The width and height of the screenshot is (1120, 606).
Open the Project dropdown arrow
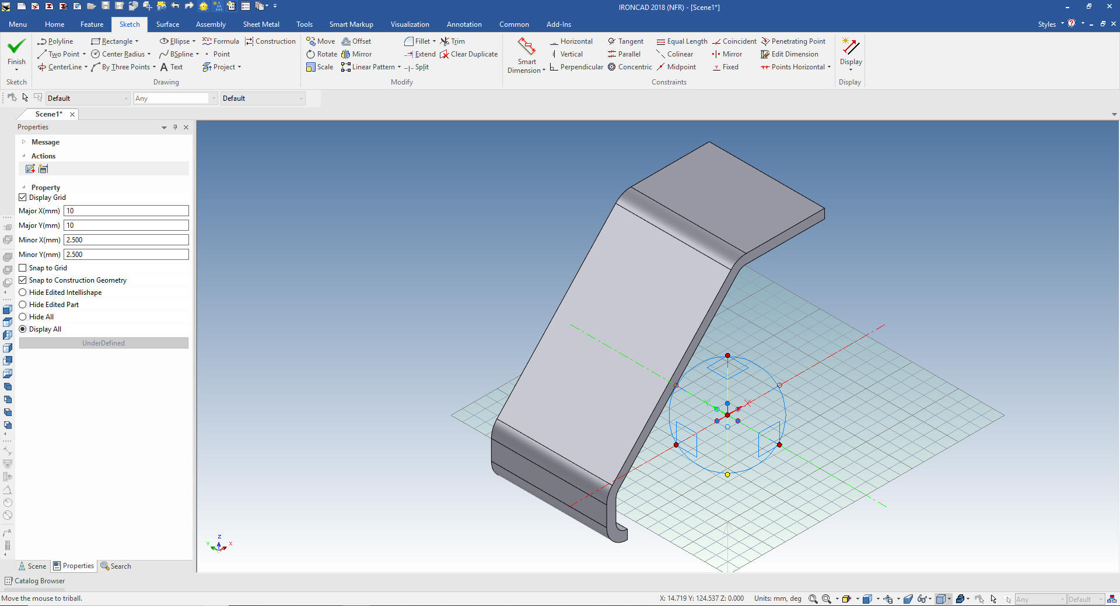(x=239, y=67)
